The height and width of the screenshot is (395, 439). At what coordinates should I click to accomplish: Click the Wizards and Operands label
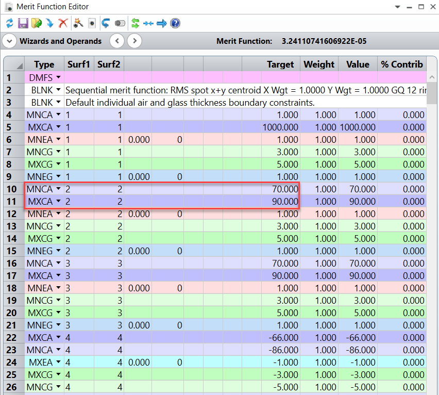pyautogui.click(x=60, y=41)
